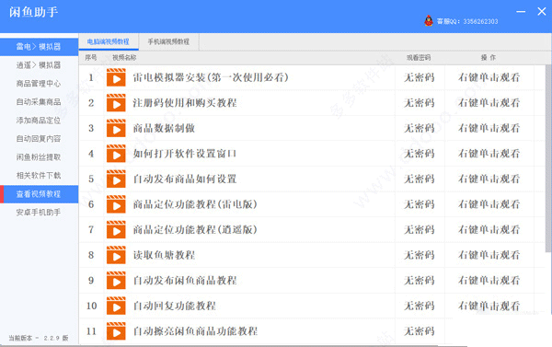Click the video icon for 注册码使用和购买教程
Screen dimensions: 552x347
[116, 103]
